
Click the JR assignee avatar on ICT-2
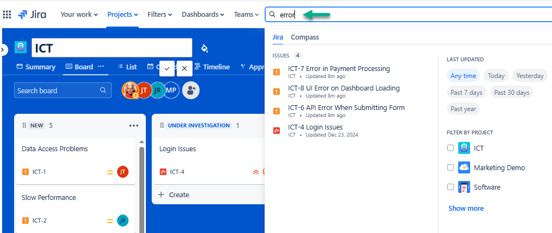click(x=123, y=221)
